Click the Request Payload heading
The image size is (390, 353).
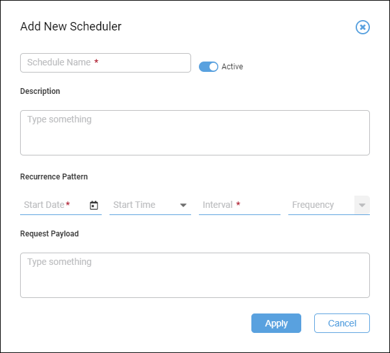(49, 234)
